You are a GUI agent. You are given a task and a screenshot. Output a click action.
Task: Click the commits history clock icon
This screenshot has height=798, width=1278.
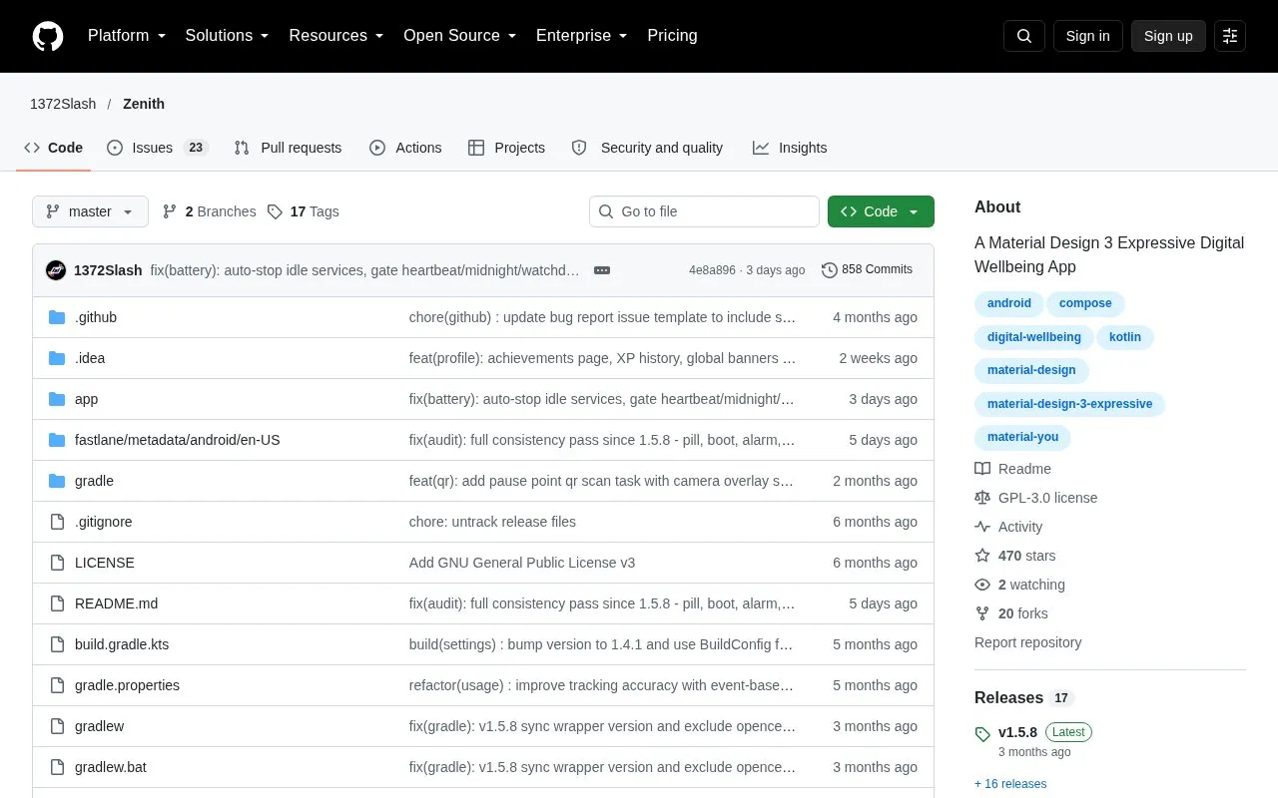[x=830, y=270]
